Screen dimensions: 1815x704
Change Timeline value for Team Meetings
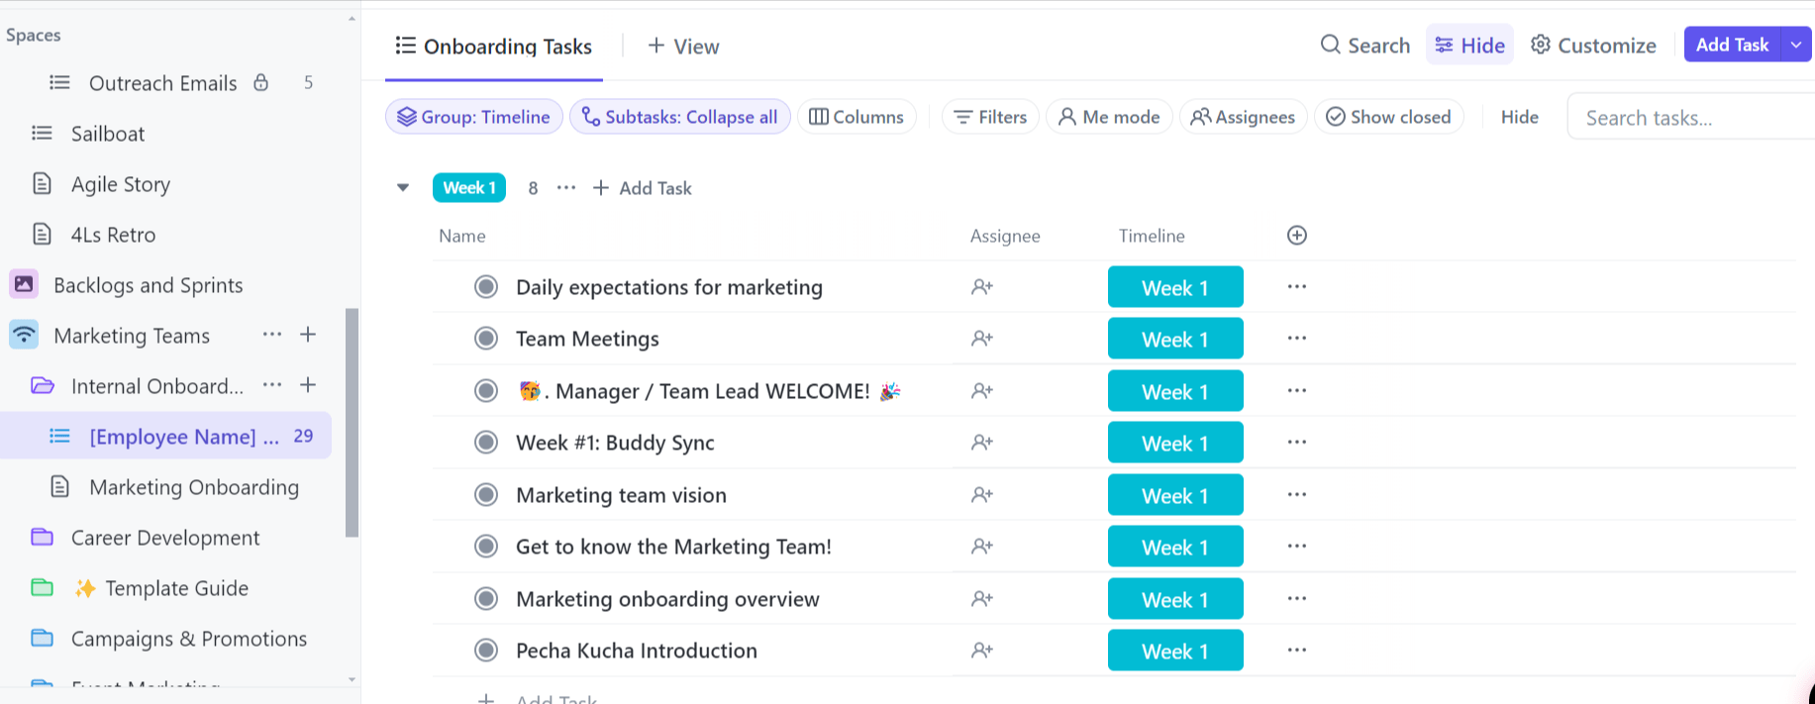click(x=1175, y=339)
